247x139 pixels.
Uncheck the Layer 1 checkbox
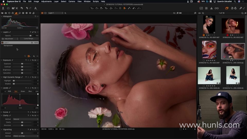(x=3, y=43)
